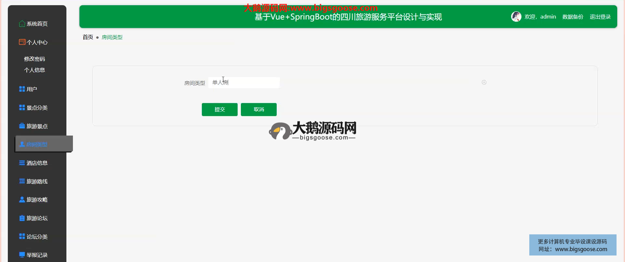Click the home icon beside 系统首页

pos(22,24)
